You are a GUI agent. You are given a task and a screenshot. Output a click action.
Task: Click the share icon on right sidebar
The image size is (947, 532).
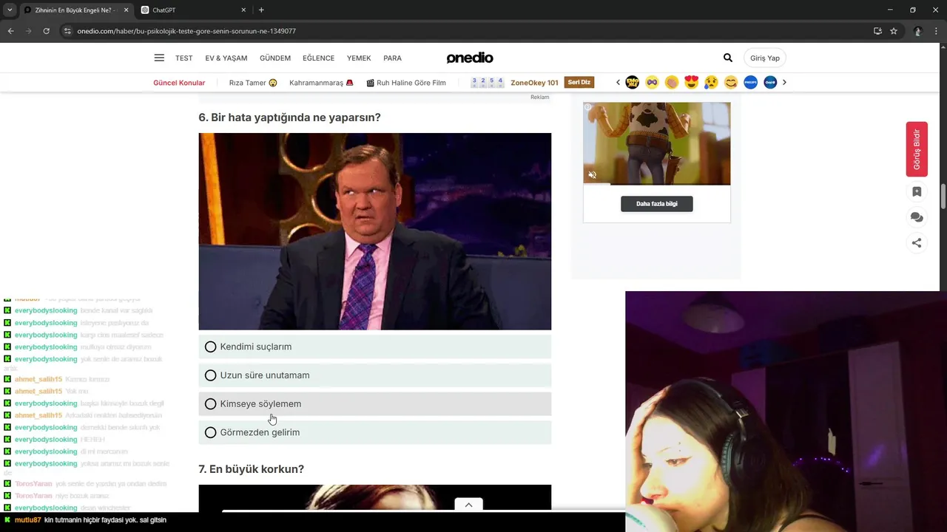coord(917,242)
